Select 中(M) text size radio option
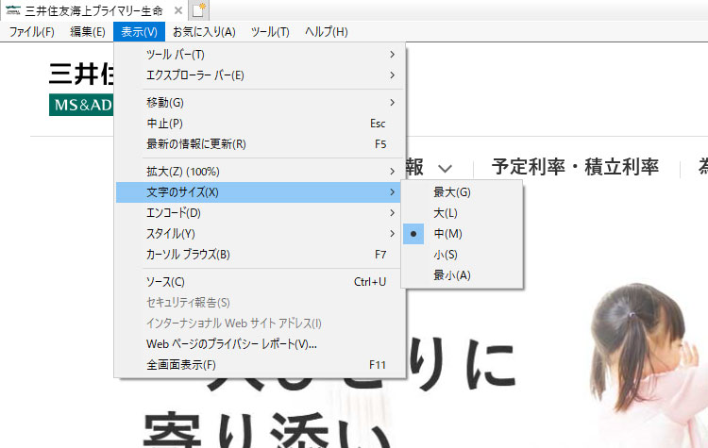Screen dimensions: 708x448 tap(447, 233)
